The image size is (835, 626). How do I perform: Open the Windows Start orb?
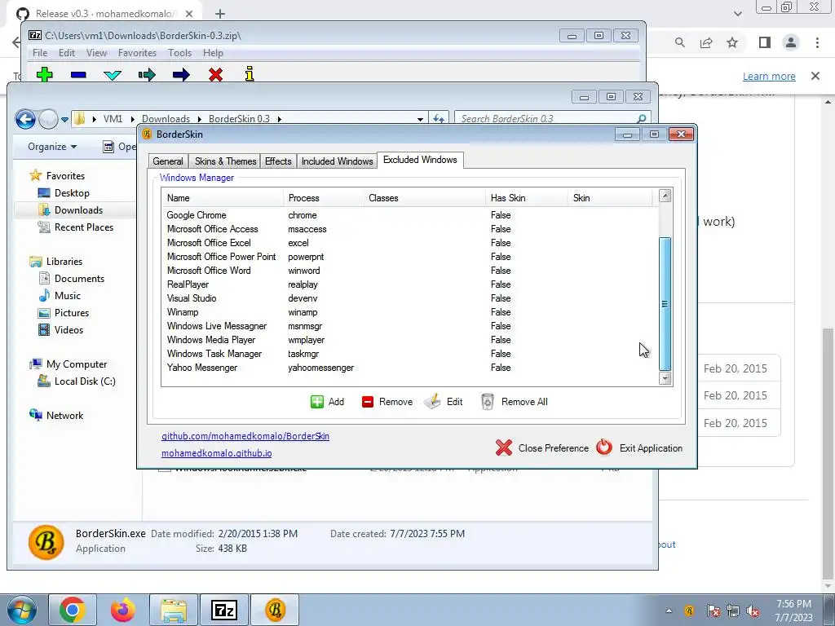20,610
